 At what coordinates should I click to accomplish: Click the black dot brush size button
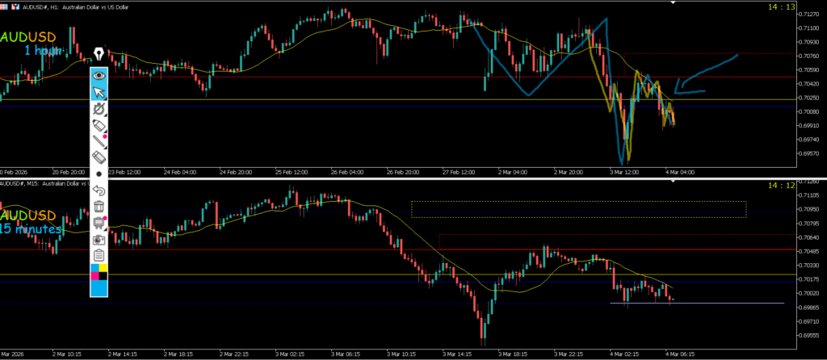99,174
